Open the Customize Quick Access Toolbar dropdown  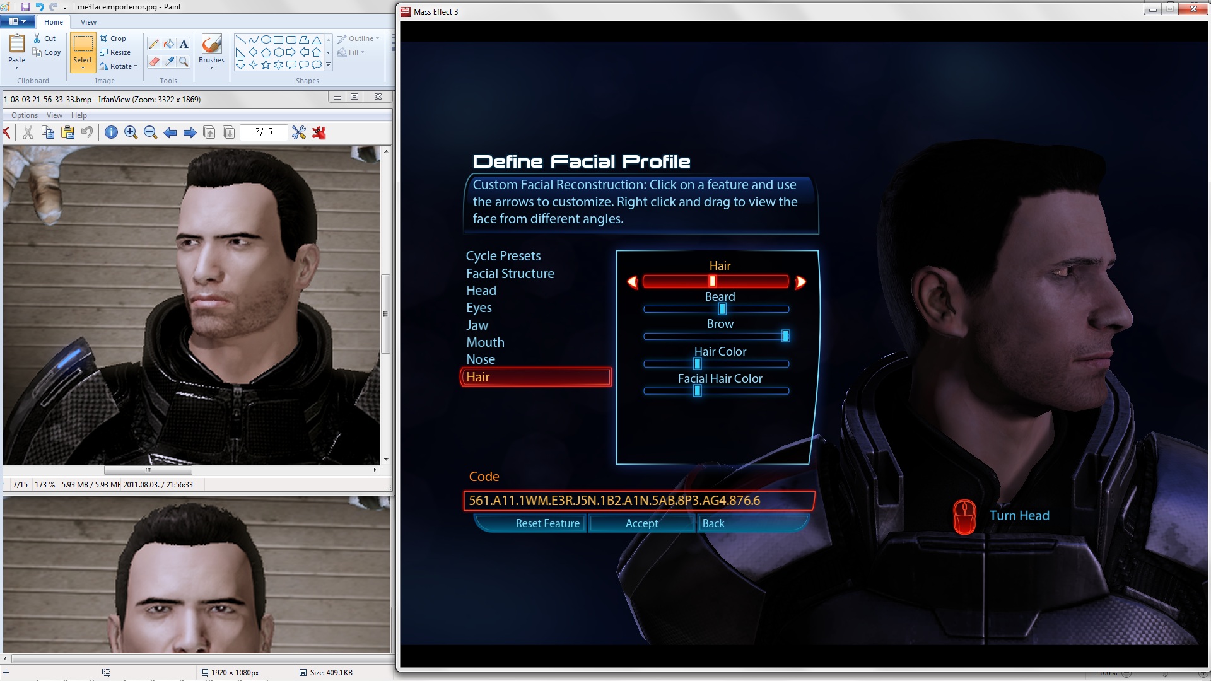tap(65, 8)
